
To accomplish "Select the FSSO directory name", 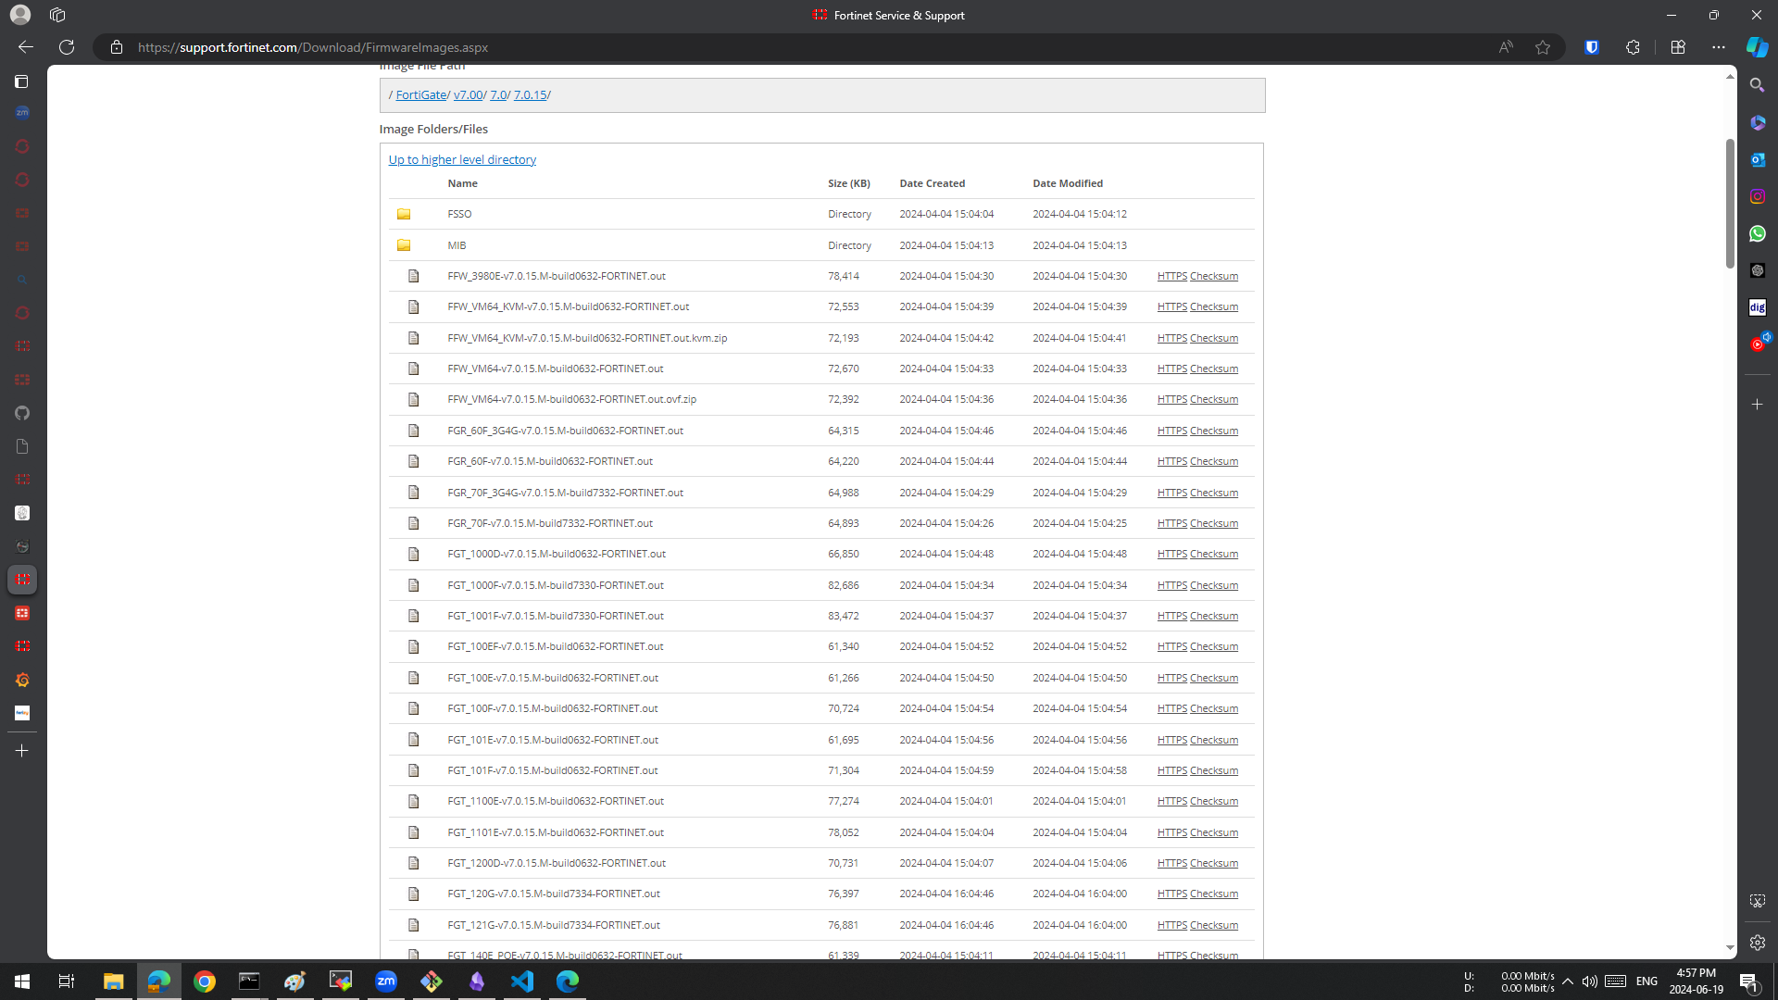I will (459, 214).
